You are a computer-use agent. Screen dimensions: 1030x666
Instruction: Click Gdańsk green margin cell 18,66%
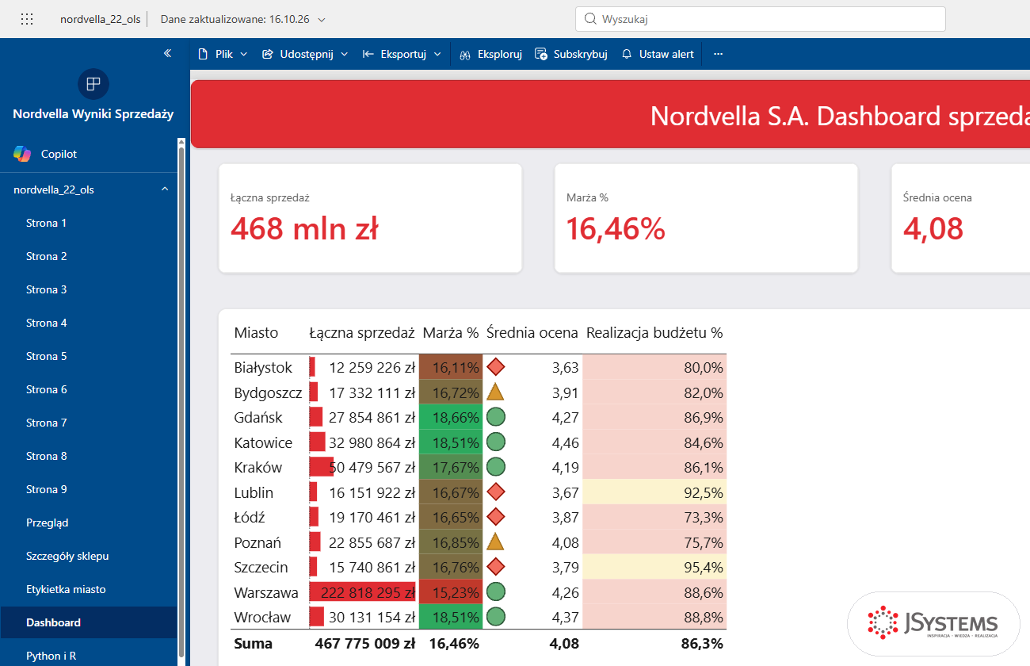point(452,417)
